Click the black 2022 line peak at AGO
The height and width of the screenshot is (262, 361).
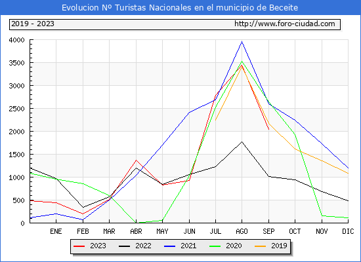click(x=242, y=141)
